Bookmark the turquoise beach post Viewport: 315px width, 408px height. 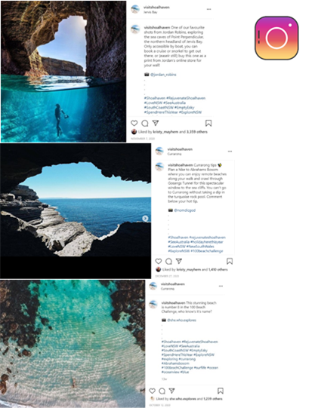click(x=221, y=391)
